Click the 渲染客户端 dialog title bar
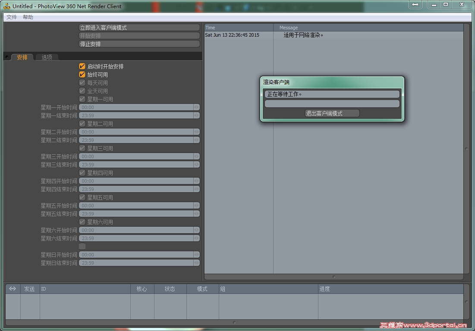This screenshot has width=475, height=331. (332, 82)
